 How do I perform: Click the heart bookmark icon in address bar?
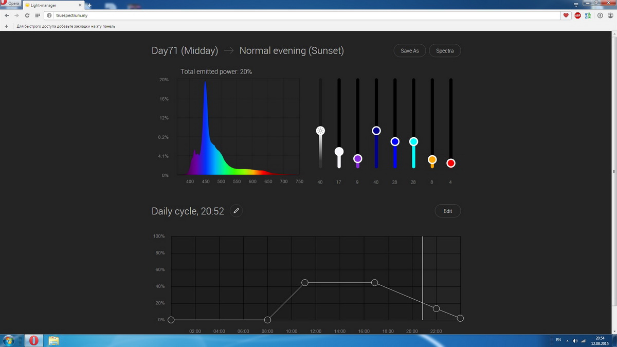click(x=566, y=15)
